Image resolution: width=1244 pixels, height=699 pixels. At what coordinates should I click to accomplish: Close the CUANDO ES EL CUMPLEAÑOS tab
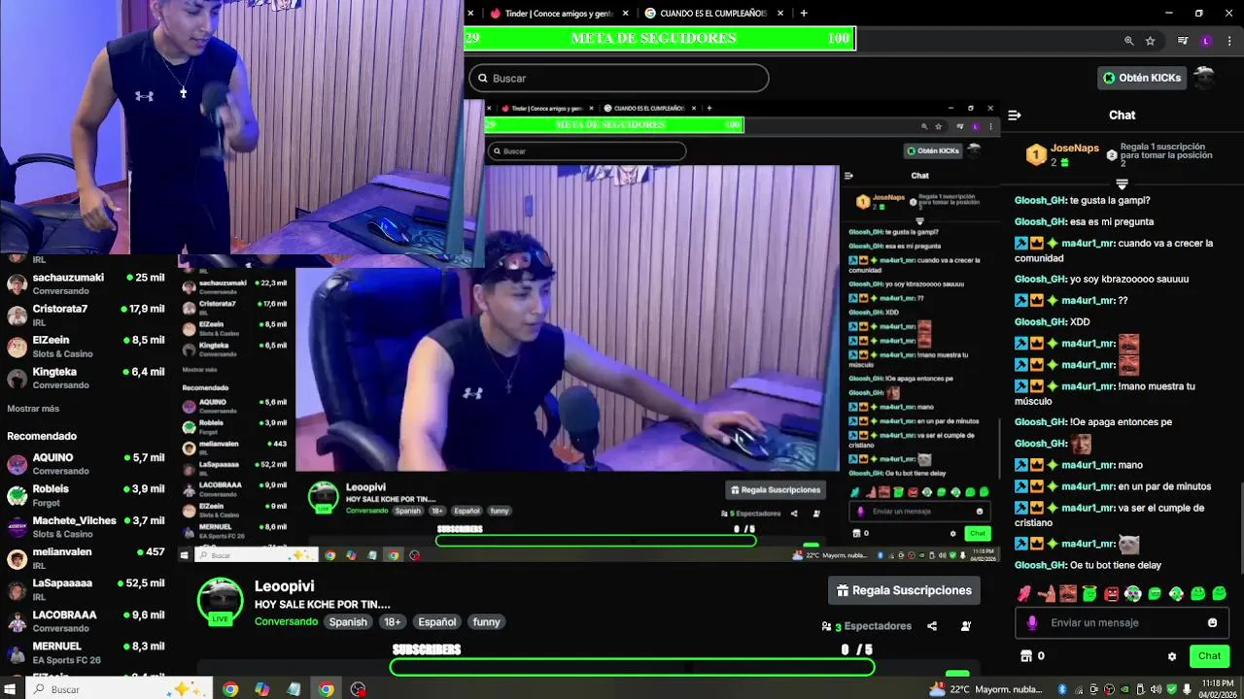(780, 14)
